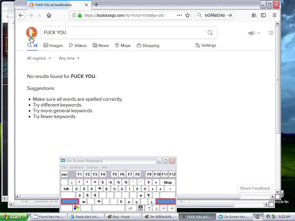
Task: Click the magnifier inside DuckDuckGo search box
Action: pyautogui.click(x=210, y=33)
